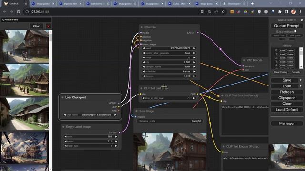Open a new browser tab with plus
Image resolution: width=305 pixels, height=171 pixels.
[252, 3]
